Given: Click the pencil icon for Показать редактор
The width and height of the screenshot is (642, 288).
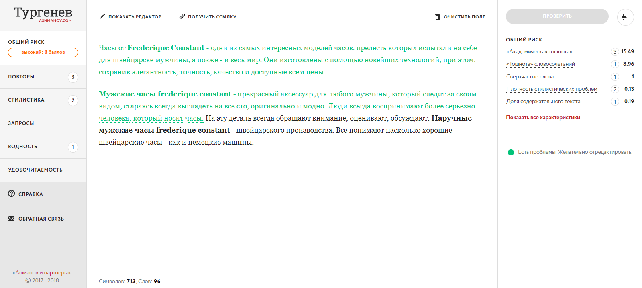Looking at the screenshot, I should point(102,17).
